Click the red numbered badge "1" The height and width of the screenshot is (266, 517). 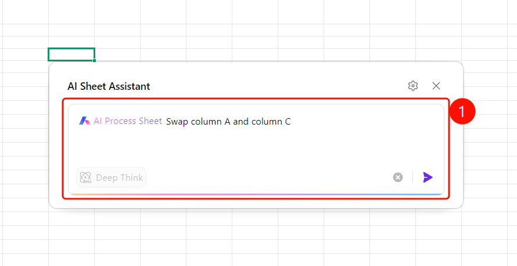click(x=462, y=111)
